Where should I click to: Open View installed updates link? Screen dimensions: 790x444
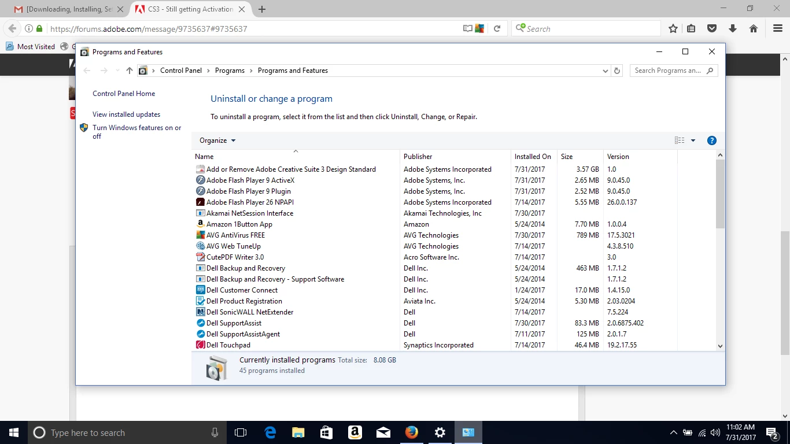tap(126, 114)
